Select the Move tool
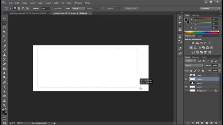223x125 pixels. 5,18
